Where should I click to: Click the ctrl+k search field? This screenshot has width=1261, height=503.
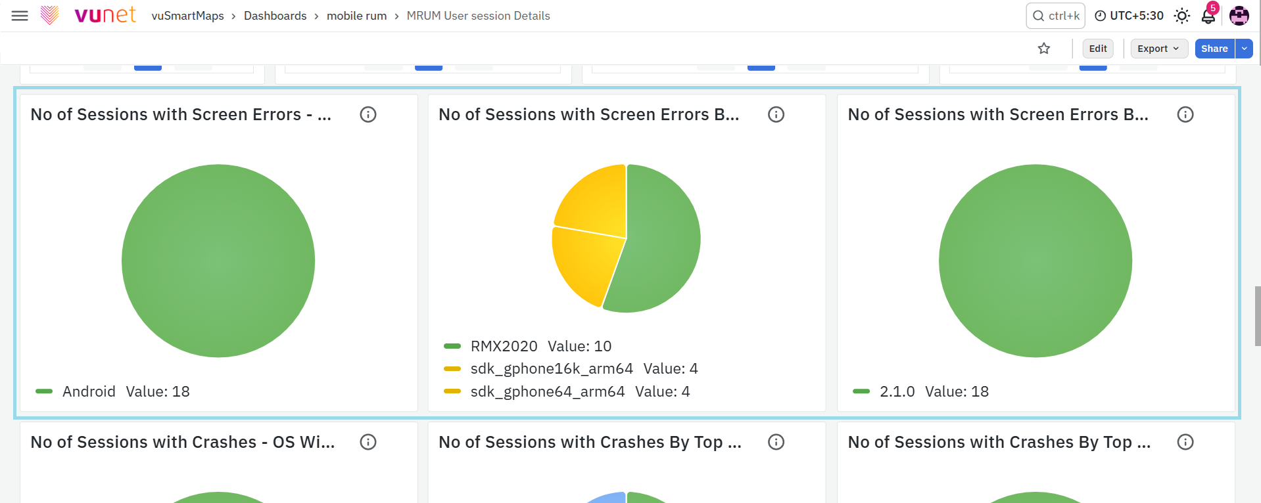pos(1056,16)
